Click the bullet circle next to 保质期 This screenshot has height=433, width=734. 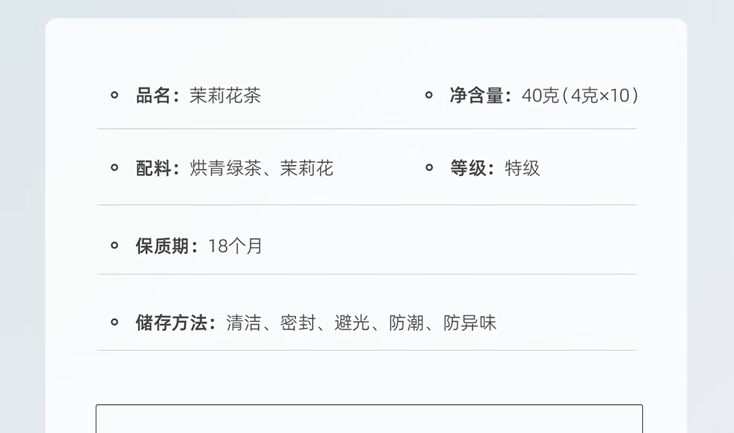114,245
